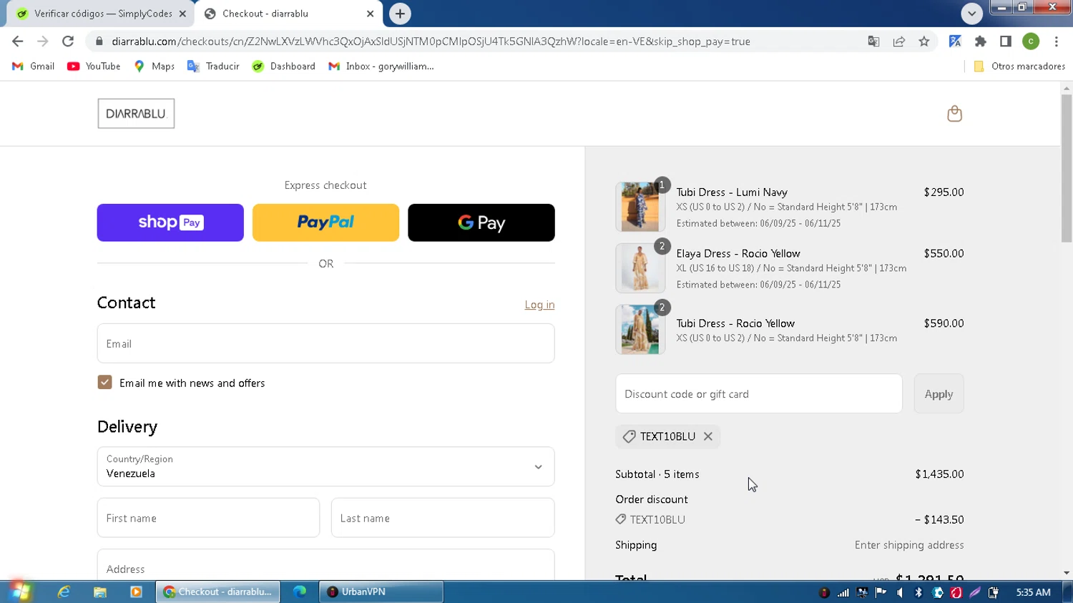1073x603 pixels.
Task: Open File Explorer from the taskbar
Action: [100, 592]
